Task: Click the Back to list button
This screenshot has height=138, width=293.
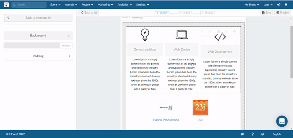Action: pos(89,12)
